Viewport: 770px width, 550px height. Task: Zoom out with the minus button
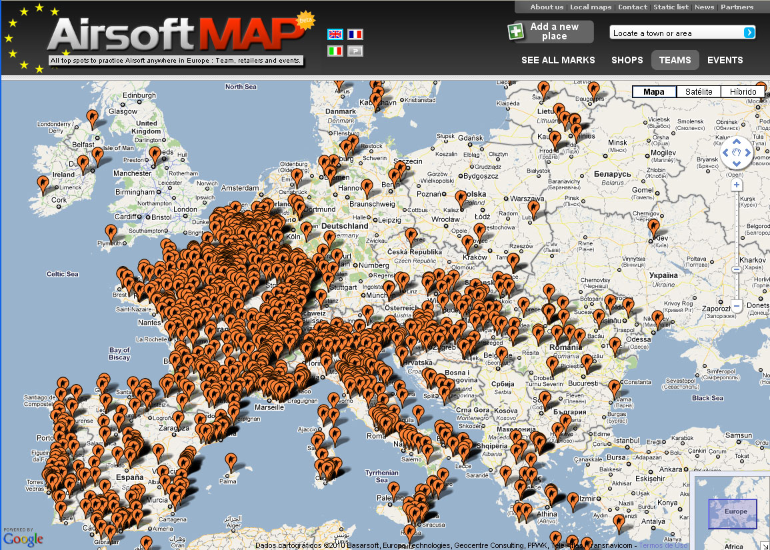(736, 307)
